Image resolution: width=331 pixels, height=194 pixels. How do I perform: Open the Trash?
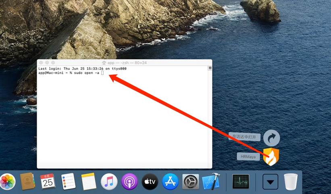291,182
